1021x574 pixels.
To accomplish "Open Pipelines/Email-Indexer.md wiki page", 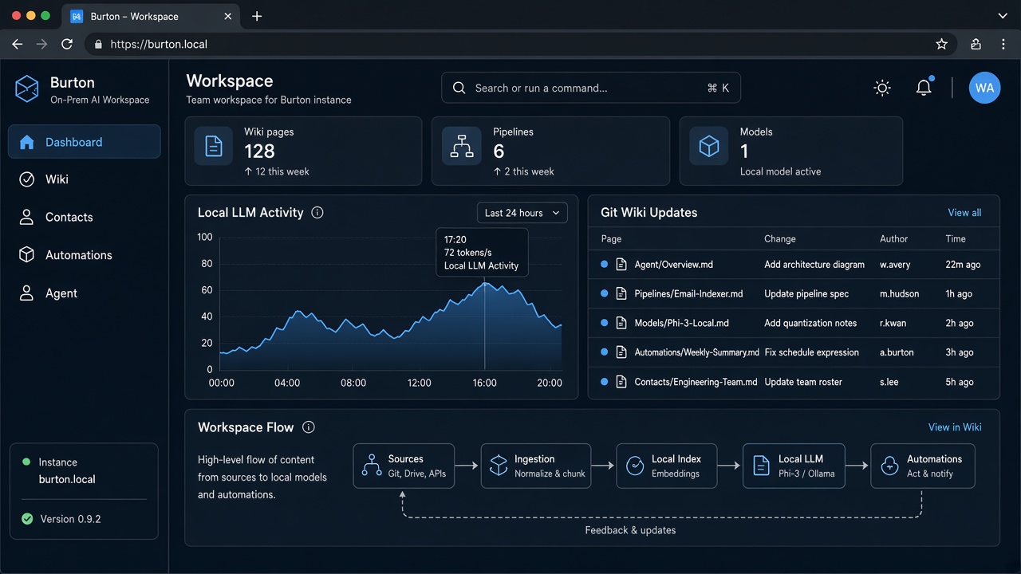I will click(688, 293).
